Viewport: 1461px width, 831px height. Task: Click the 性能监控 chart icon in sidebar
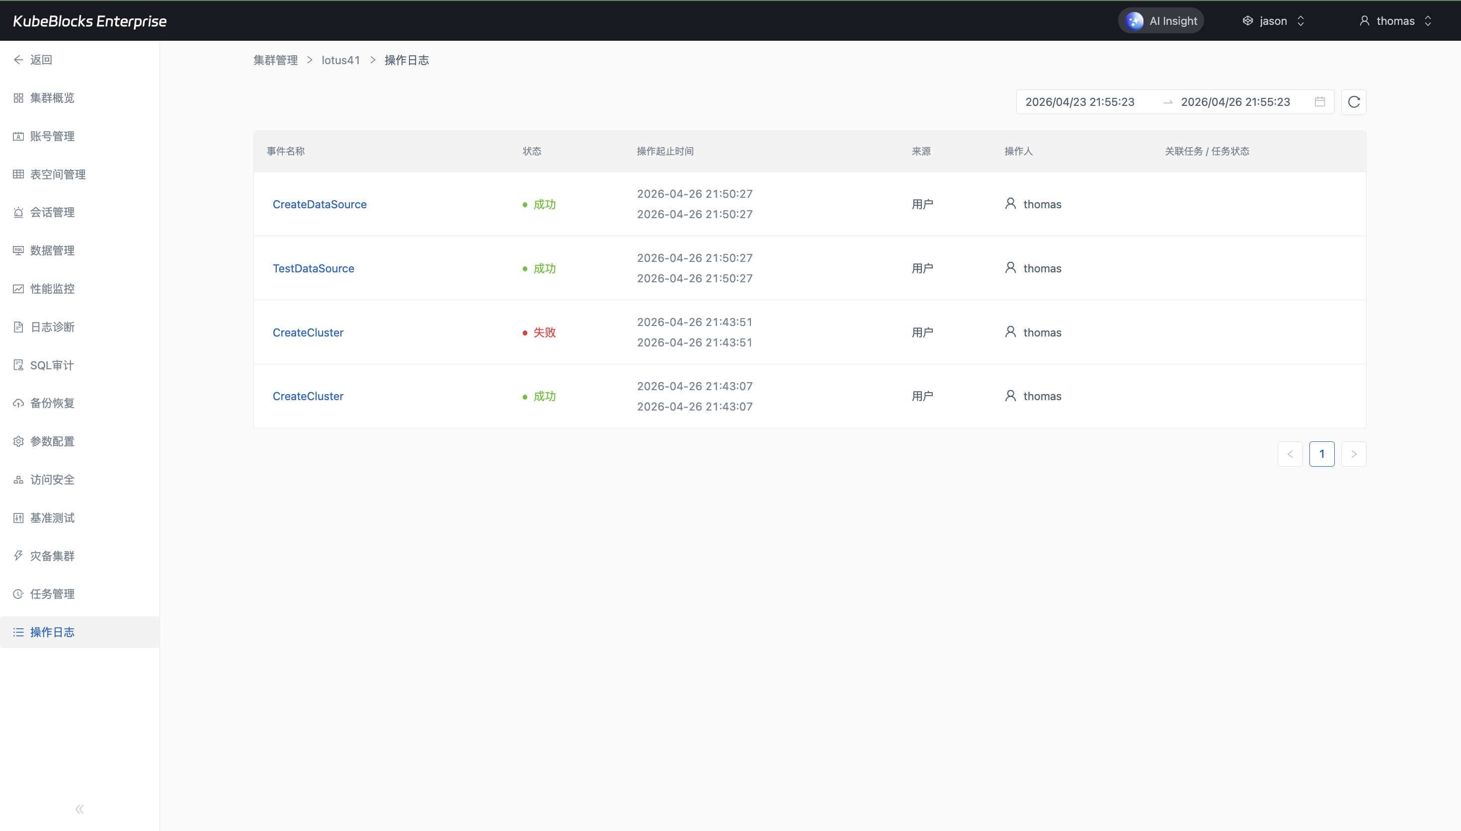(18, 289)
